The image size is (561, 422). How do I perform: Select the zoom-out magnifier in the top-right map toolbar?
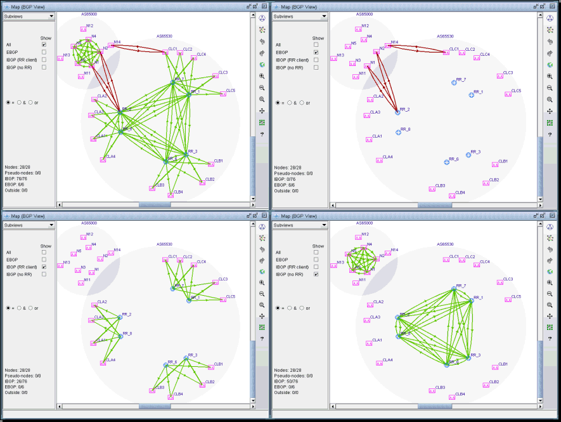[551, 88]
